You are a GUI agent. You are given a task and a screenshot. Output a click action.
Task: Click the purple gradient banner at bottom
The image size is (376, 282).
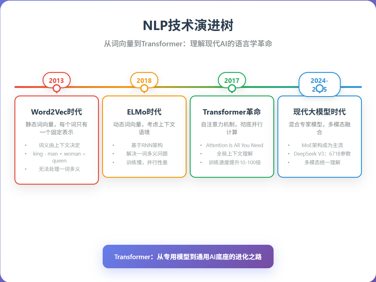(188, 257)
